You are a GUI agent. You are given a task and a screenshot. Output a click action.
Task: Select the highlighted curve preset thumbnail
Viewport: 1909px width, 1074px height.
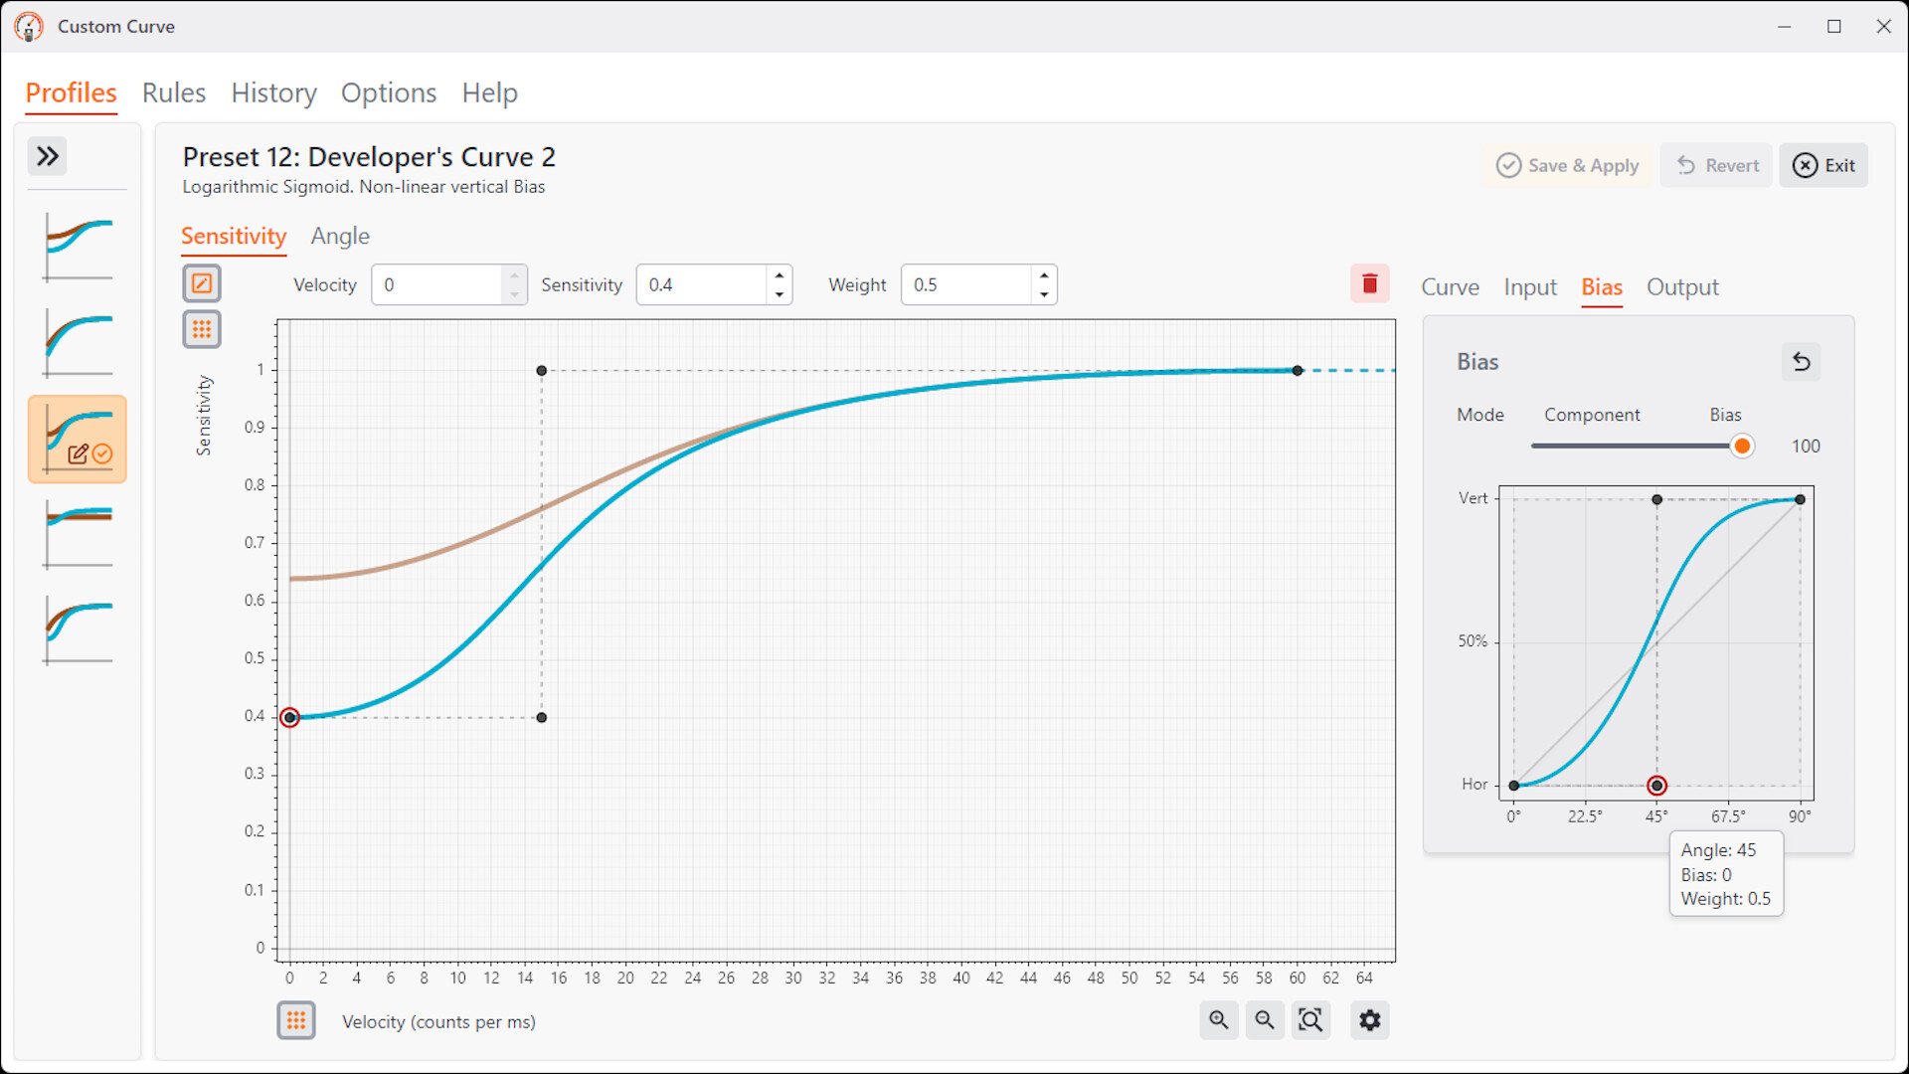click(x=77, y=439)
